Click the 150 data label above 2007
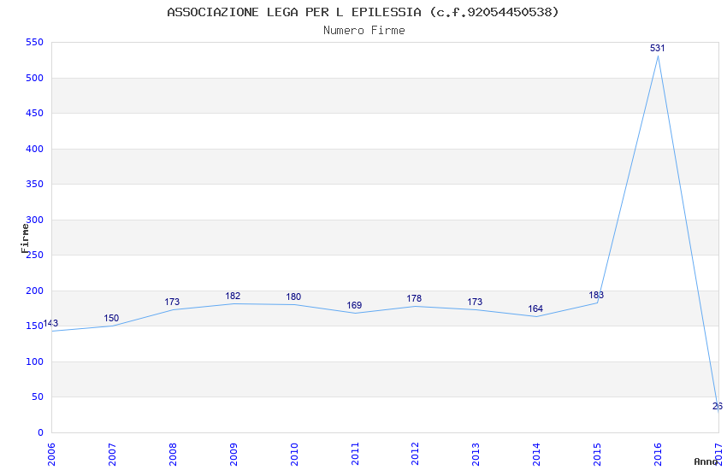 point(111,318)
